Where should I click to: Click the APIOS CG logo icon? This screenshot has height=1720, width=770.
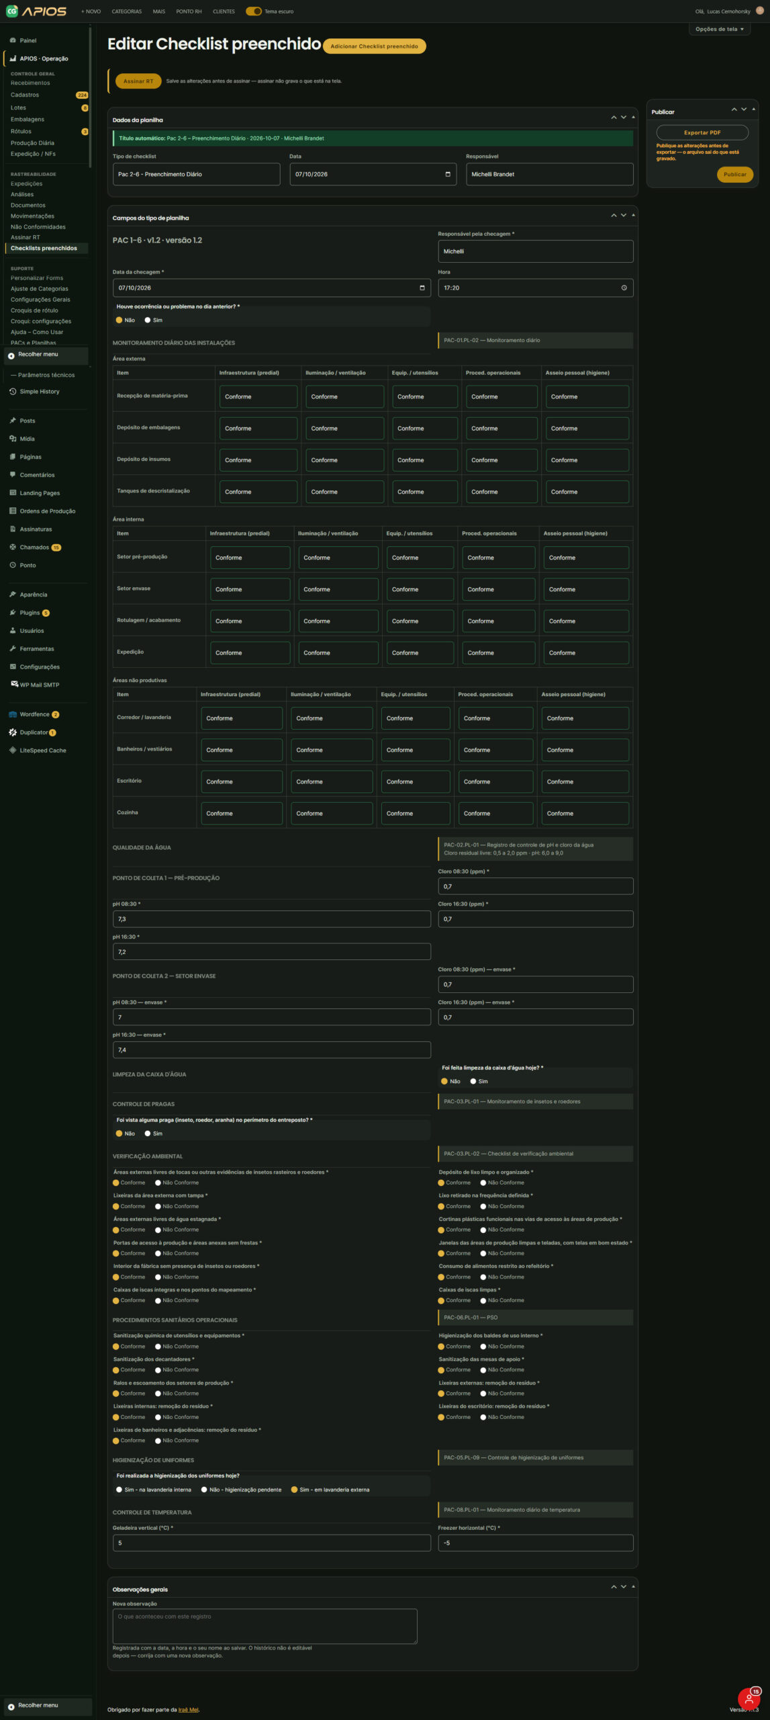point(11,11)
